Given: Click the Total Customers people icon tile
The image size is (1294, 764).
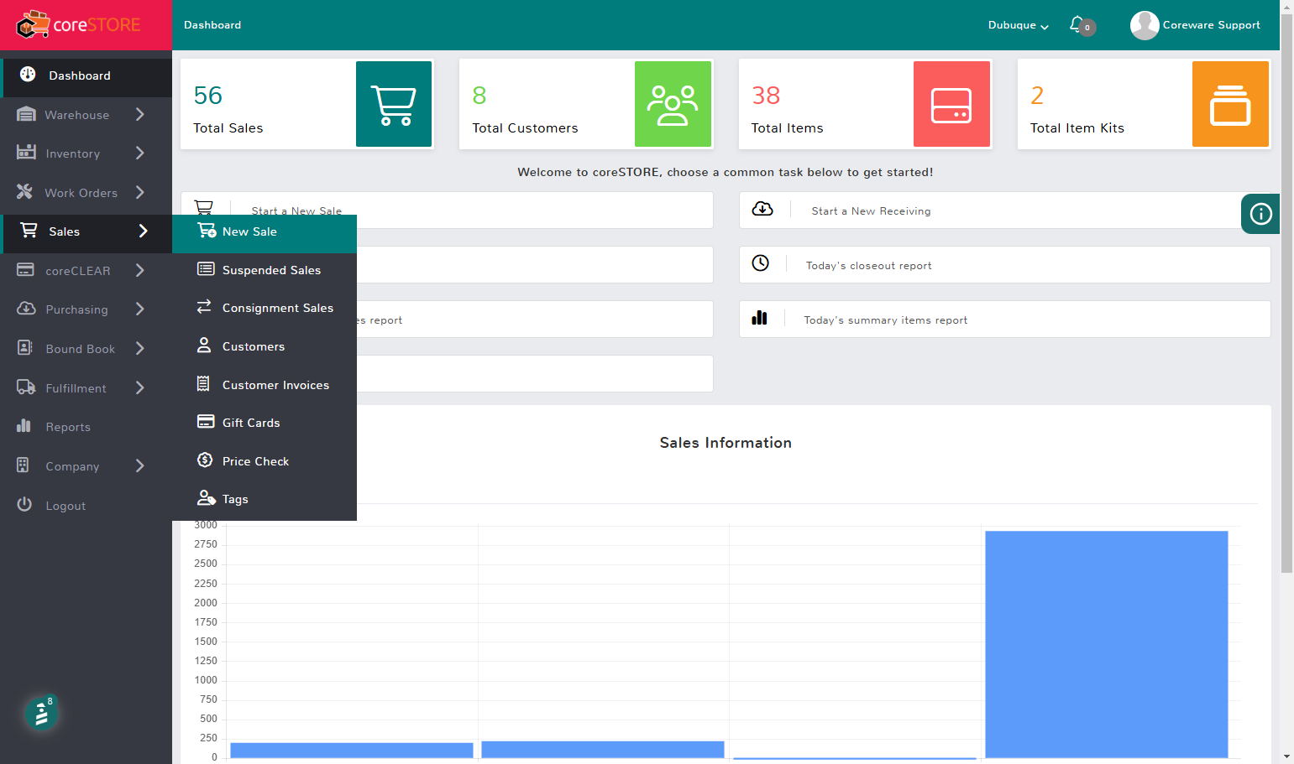Looking at the screenshot, I should (673, 104).
